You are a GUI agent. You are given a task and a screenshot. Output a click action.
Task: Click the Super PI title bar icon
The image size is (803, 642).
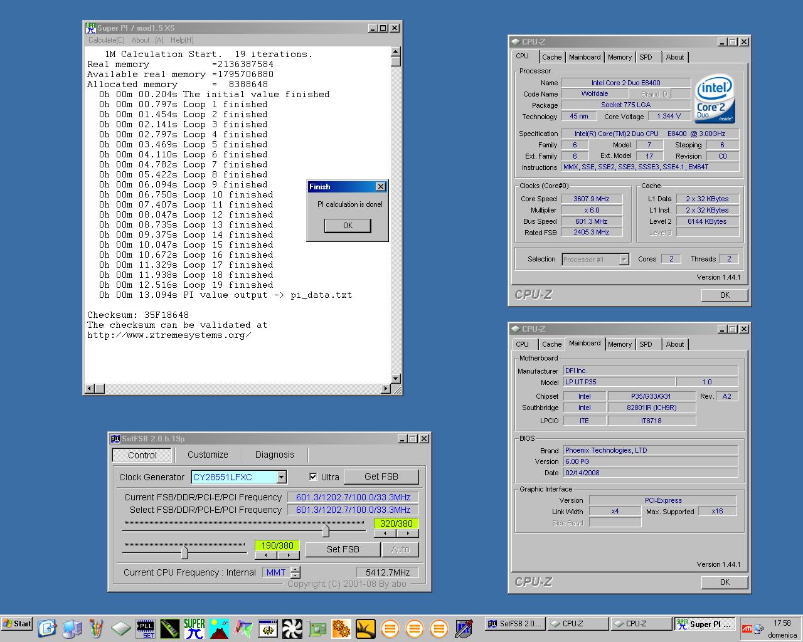(90, 28)
